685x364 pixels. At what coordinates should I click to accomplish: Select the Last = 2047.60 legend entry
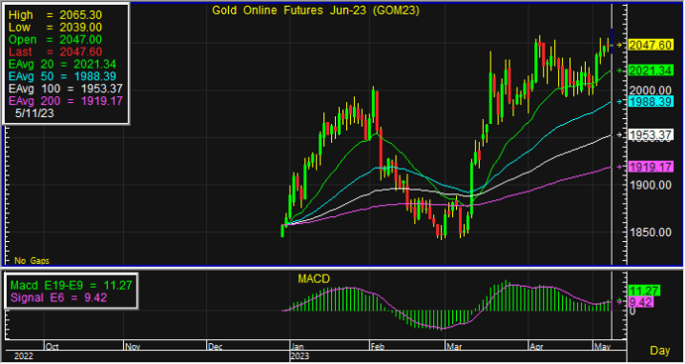click(56, 52)
